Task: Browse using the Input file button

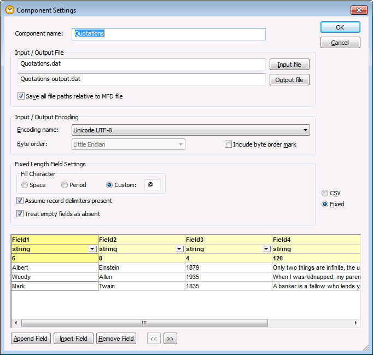Action: (289, 65)
